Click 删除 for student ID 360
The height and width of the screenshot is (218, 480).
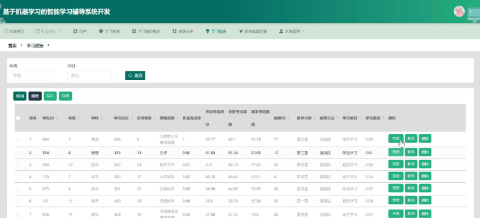[425, 164]
